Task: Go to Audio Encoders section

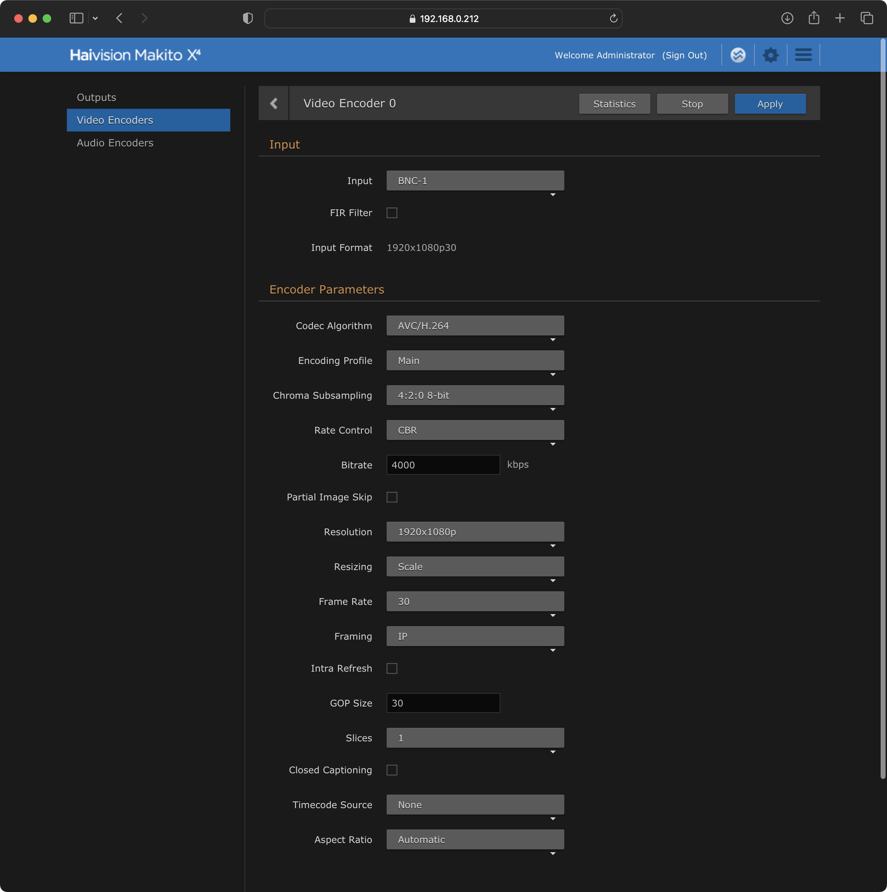Action: [x=115, y=143]
